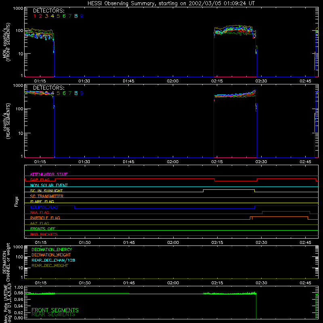Click the PARTICLE_FLAG label
This screenshot has height=323, width=323.
45,218
